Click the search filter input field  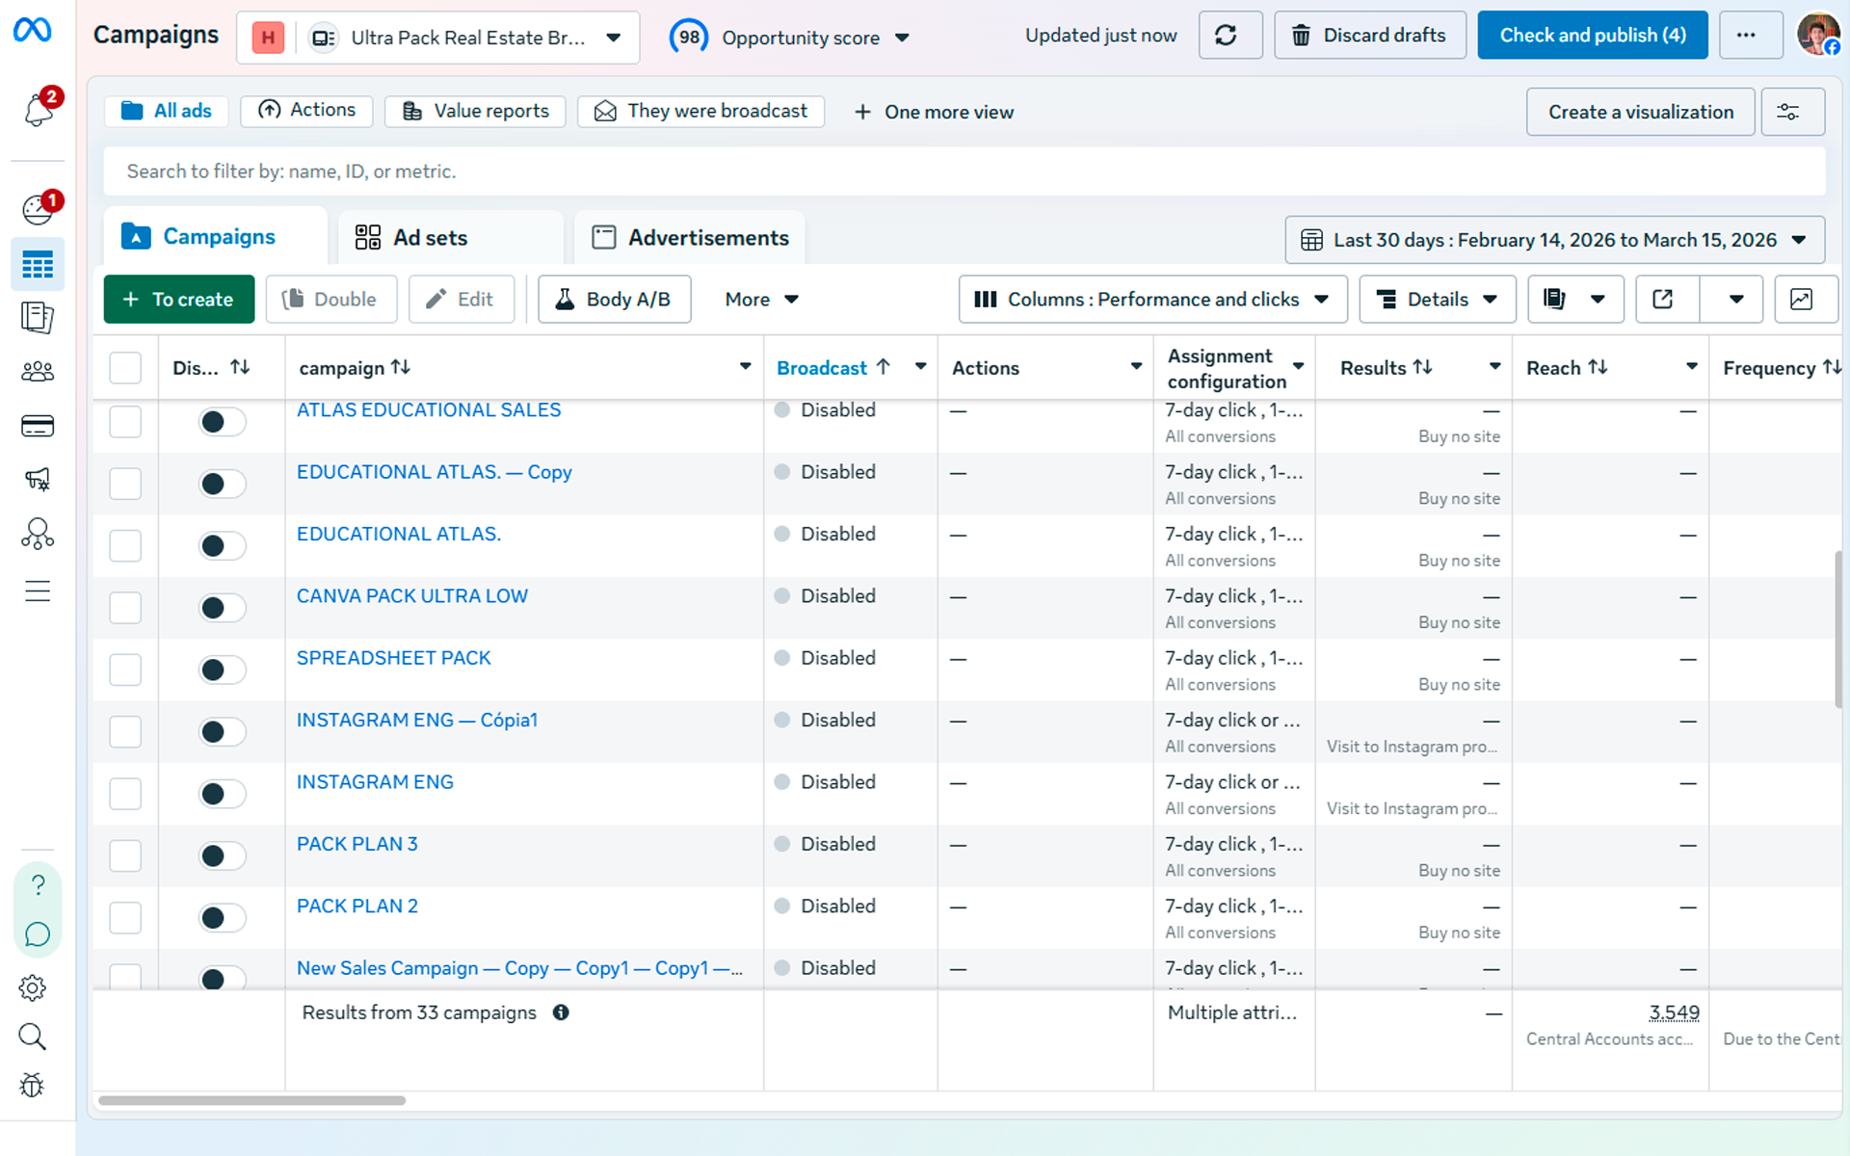click(964, 171)
